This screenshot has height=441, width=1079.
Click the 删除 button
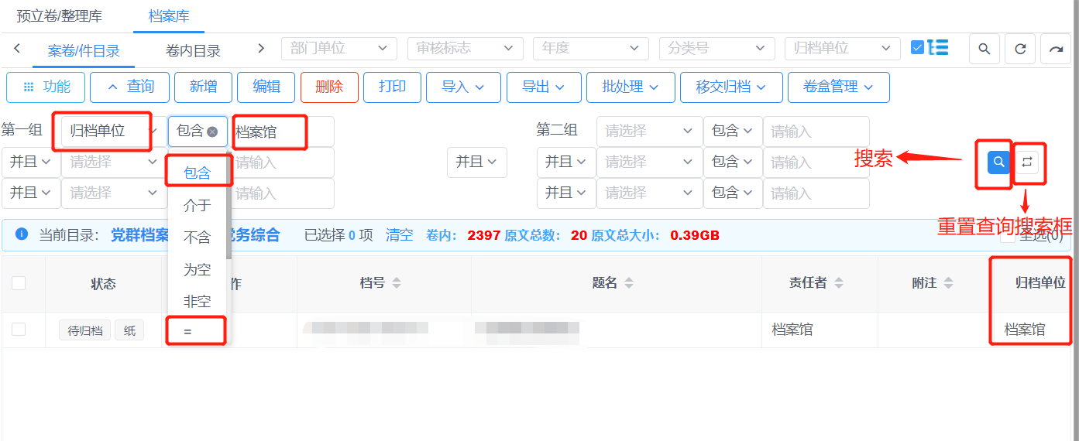point(329,87)
